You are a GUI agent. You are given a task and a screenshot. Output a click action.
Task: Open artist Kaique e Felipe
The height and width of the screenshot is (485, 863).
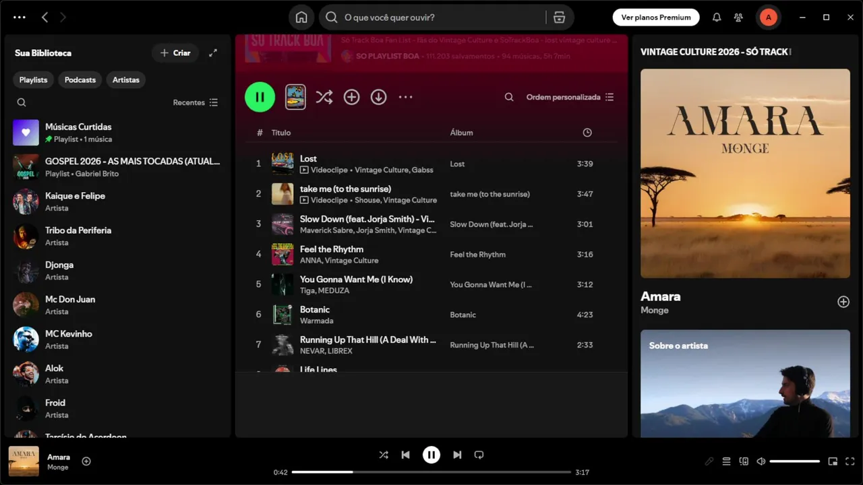(117, 201)
